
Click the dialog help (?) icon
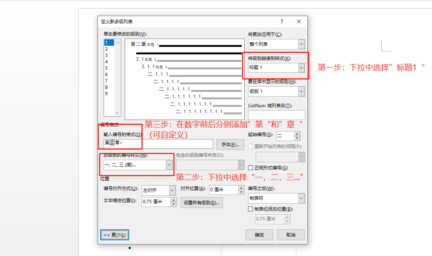click(x=281, y=21)
